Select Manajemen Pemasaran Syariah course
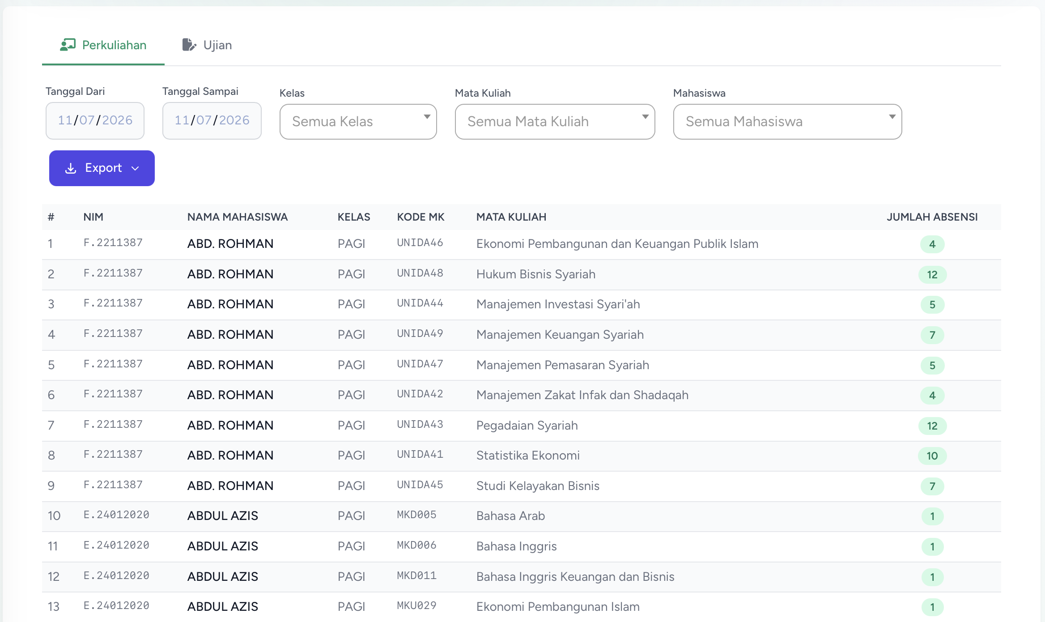Image resolution: width=1045 pixels, height=622 pixels. (563, 365)
